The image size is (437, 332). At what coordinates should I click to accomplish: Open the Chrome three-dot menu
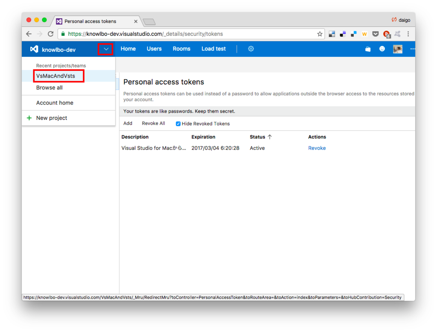408,34
